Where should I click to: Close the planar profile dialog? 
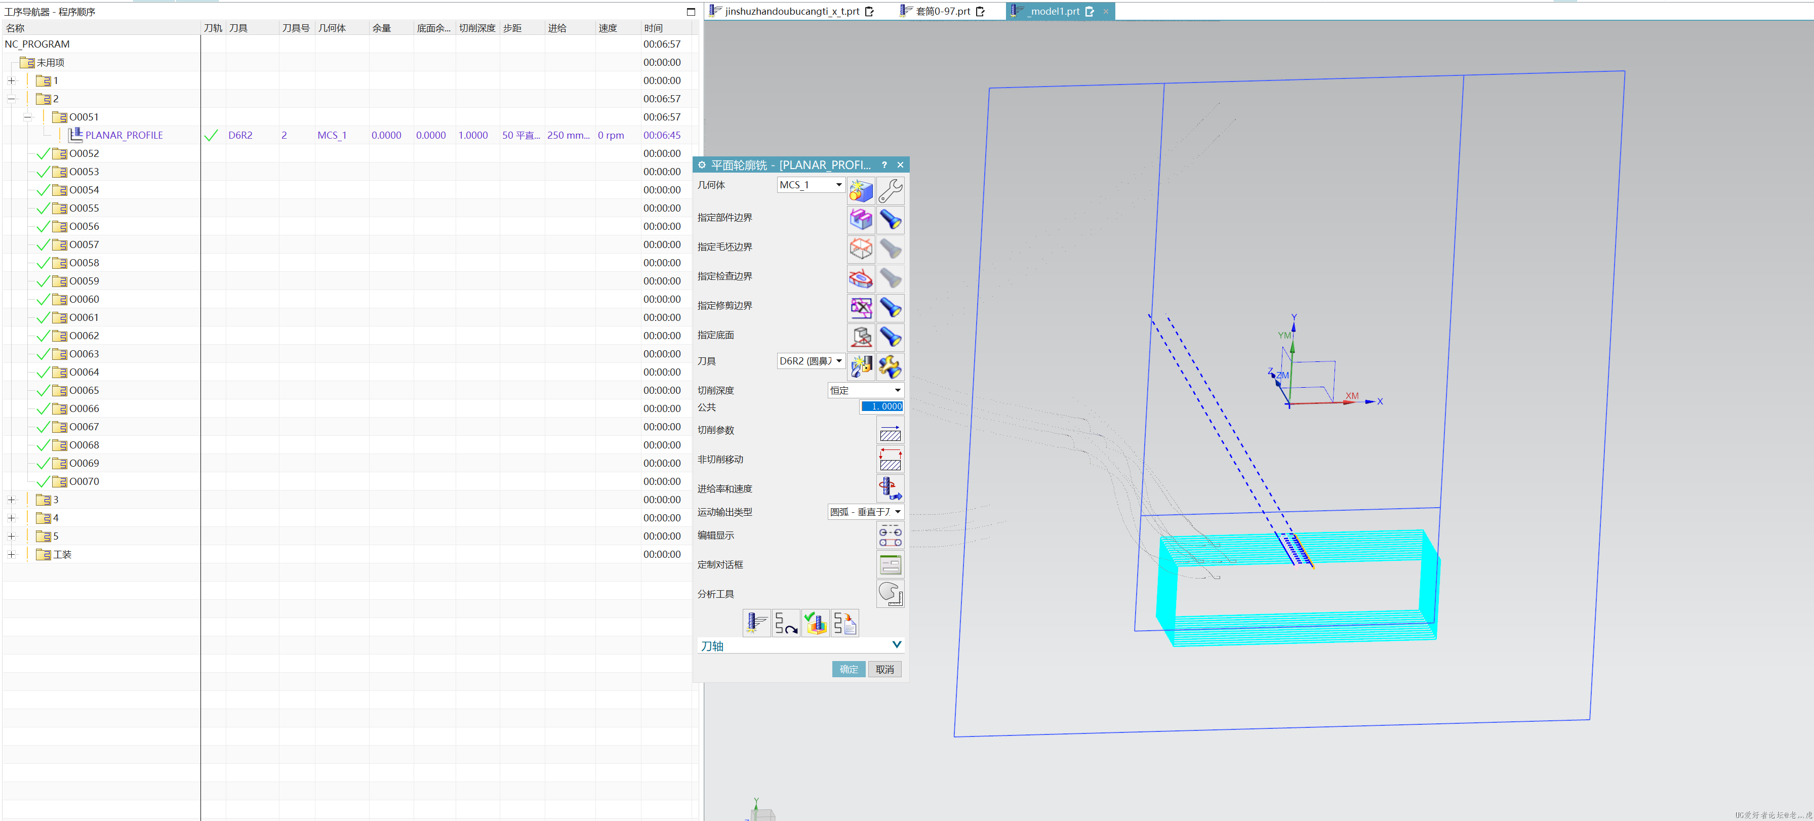[x=900, y=165]
